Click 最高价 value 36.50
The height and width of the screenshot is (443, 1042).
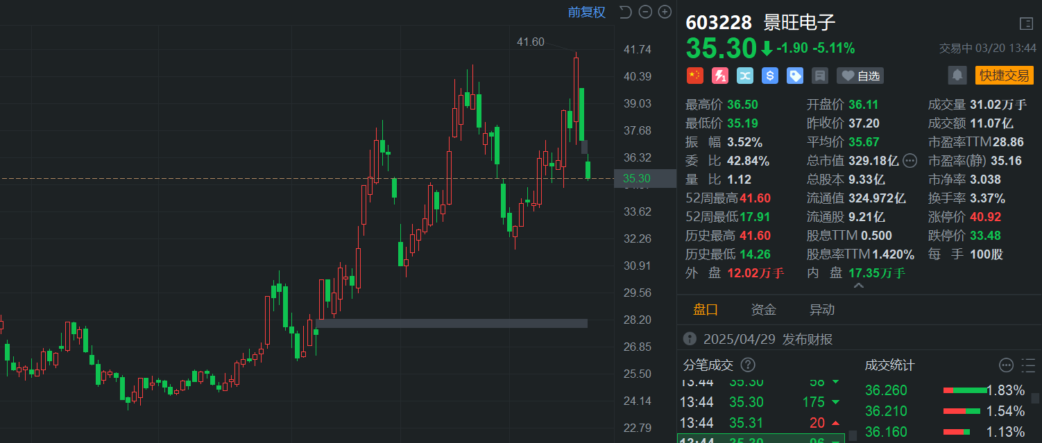(x=742, y=105)
